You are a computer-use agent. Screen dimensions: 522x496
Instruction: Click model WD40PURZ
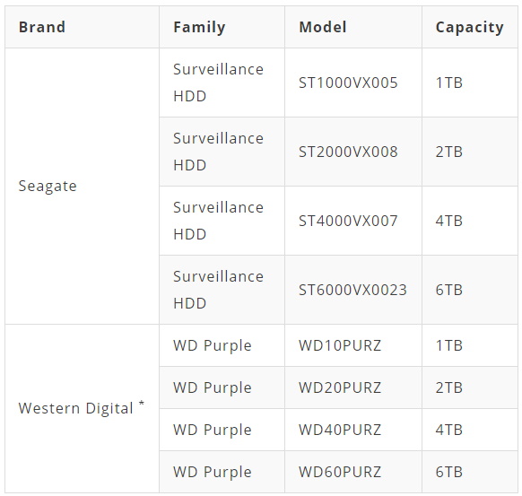tap(340, 430)
